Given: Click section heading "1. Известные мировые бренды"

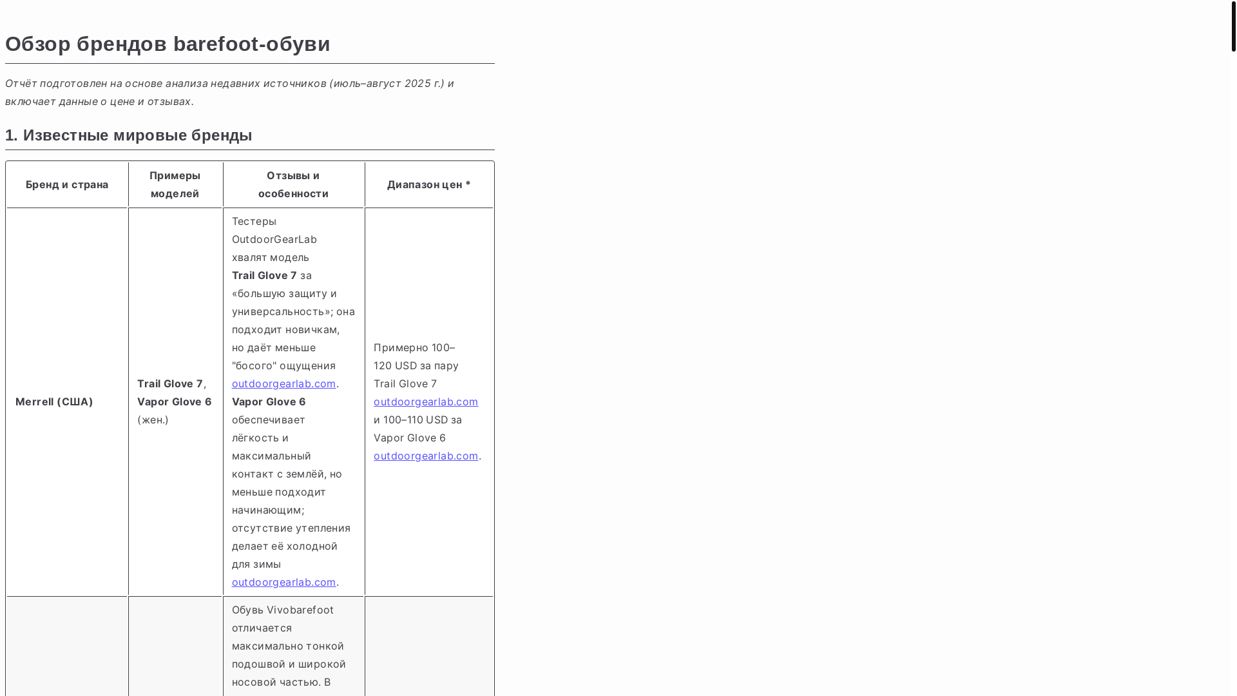Looking at the screenshot, I should pyautogui.click(x=129, y=135).
